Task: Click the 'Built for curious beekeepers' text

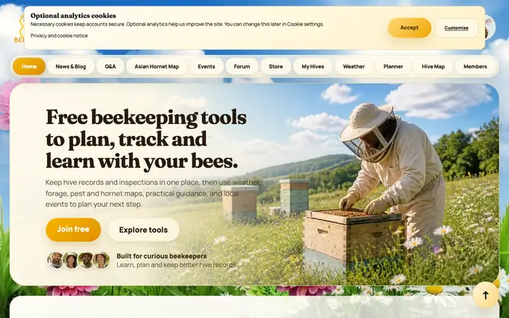Action: pyautogui.click(x=161, y=256)
